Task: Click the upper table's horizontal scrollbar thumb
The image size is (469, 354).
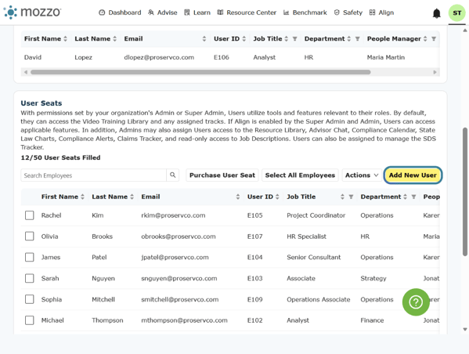Action: tap(200, 72)
